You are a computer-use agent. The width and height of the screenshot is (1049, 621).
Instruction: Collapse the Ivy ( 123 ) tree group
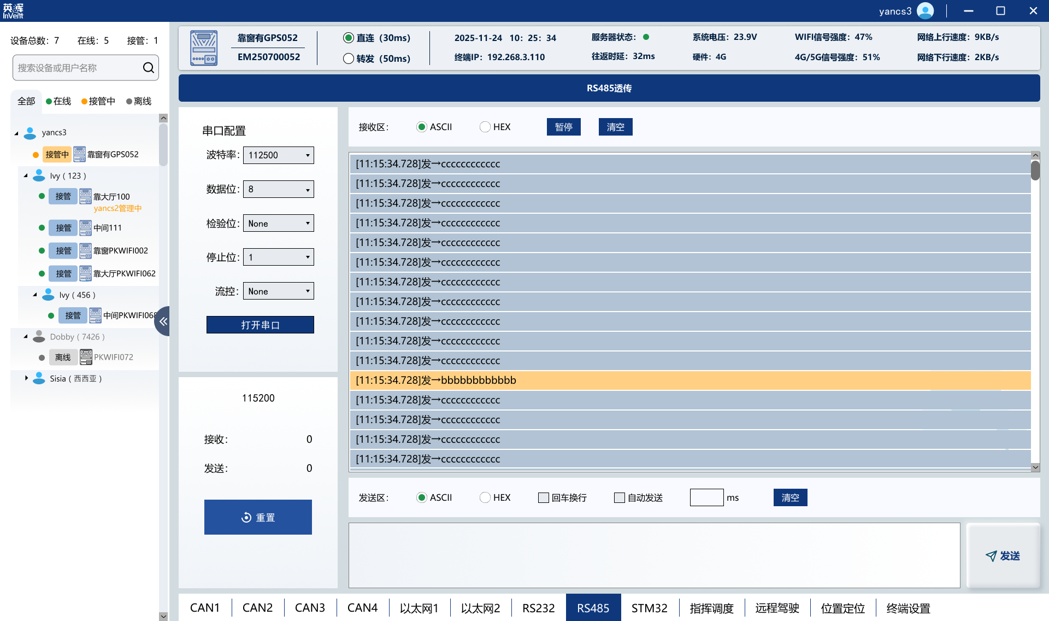[26, 175]
